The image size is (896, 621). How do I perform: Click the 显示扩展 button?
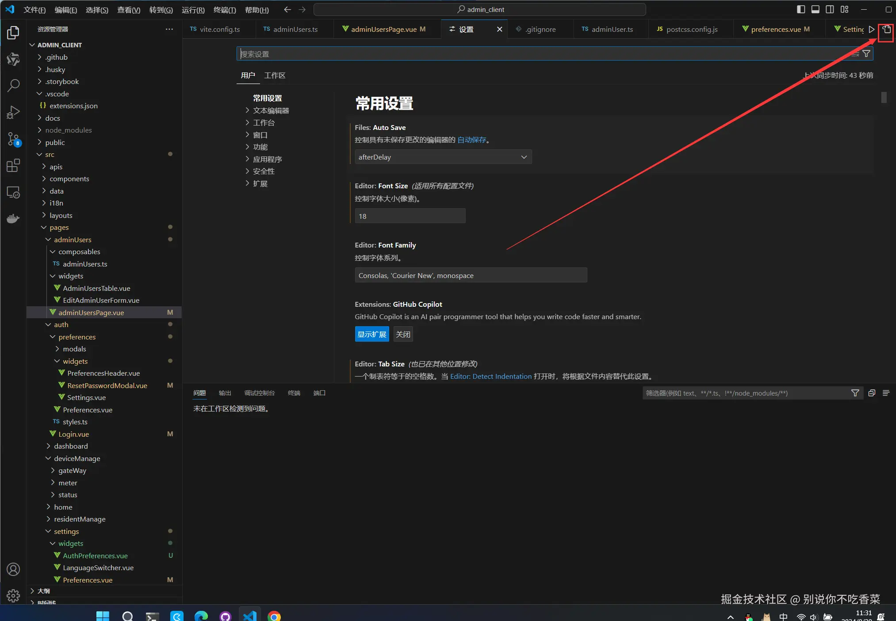pyautogui.click(x=371, y=334)
